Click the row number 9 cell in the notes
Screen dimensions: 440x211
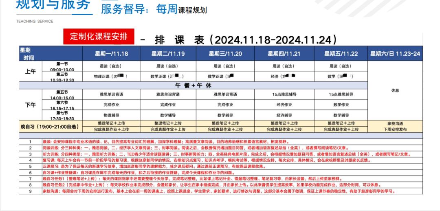pyautogui.click(x=31, y=191)
